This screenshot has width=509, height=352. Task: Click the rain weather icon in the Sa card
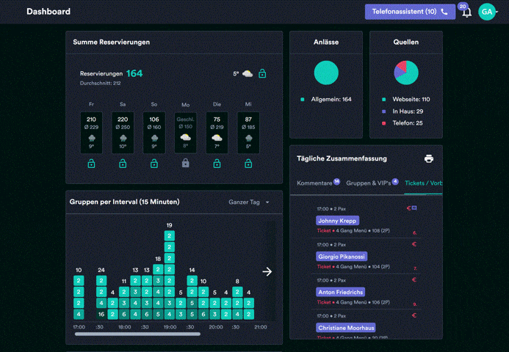[123, 139]
